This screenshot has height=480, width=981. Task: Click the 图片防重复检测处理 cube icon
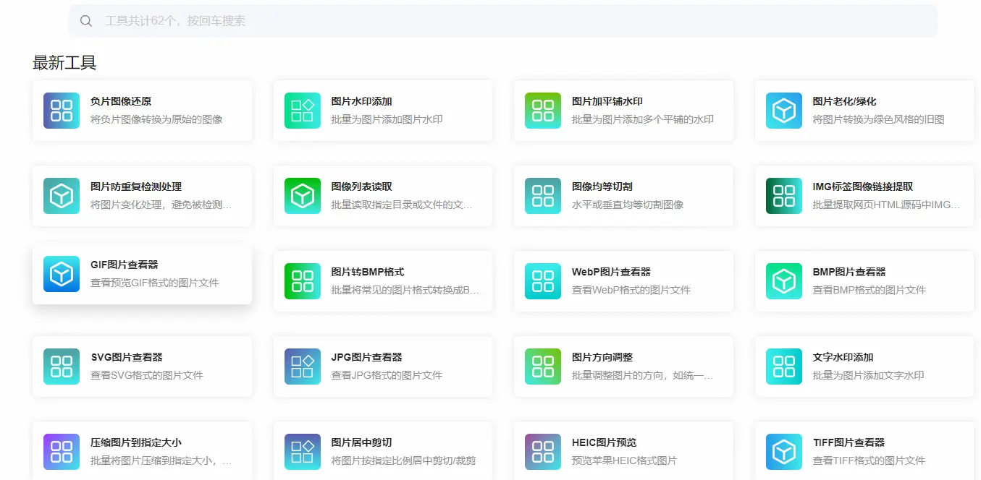(x=61, y=196)
